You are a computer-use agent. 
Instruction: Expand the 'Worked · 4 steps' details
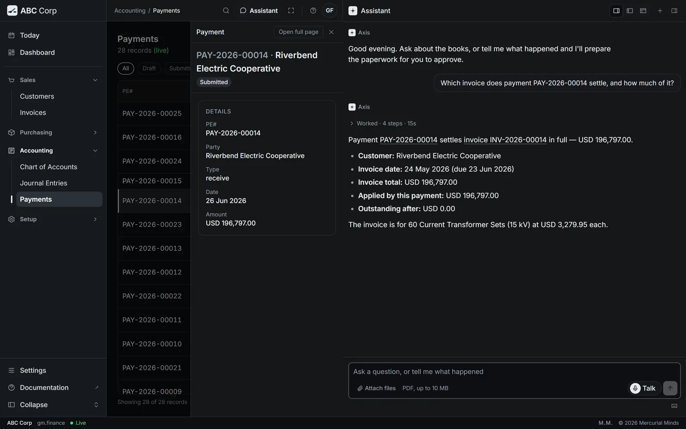(382, 124)
